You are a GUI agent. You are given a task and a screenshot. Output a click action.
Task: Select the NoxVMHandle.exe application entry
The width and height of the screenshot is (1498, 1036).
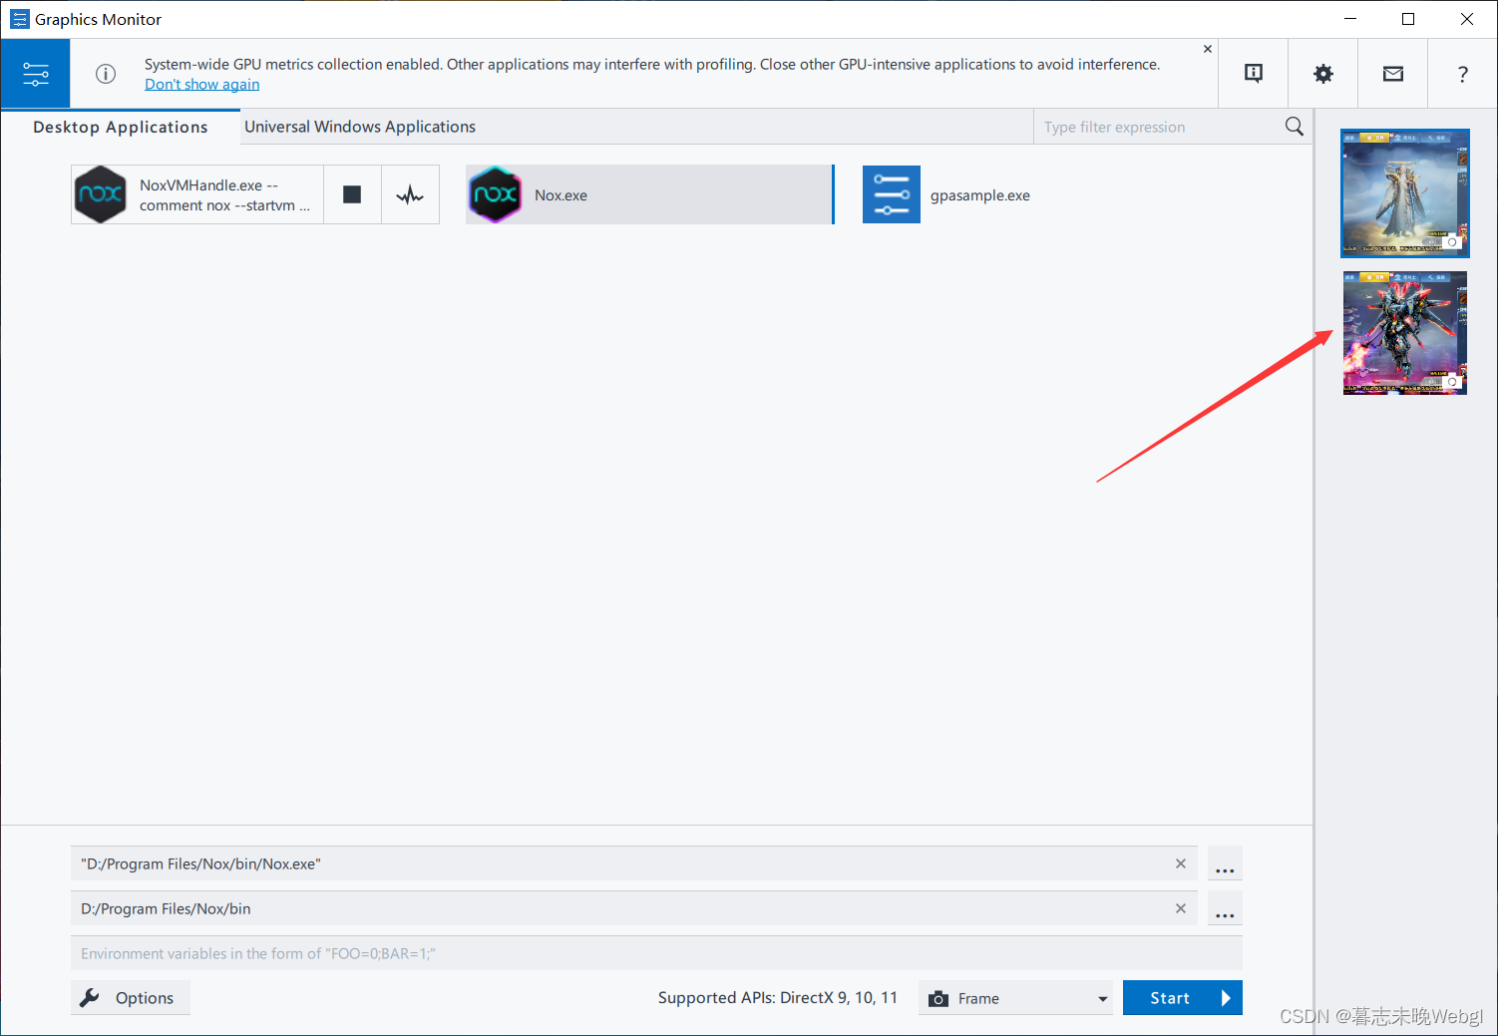click(197, 194)
